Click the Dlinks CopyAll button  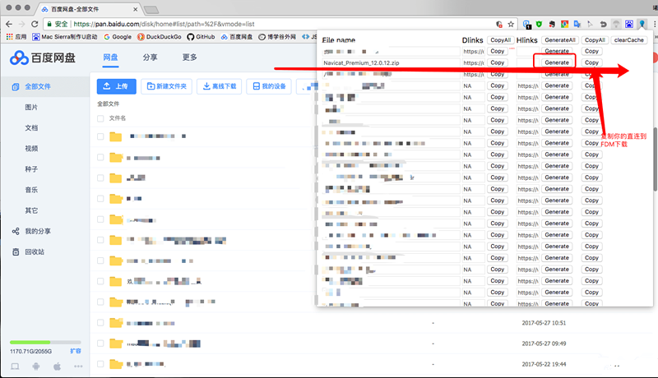click(500, 40)
